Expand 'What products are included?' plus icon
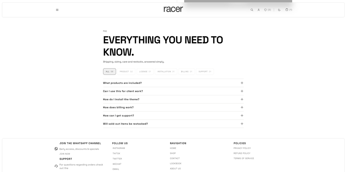 coord(242,83)
